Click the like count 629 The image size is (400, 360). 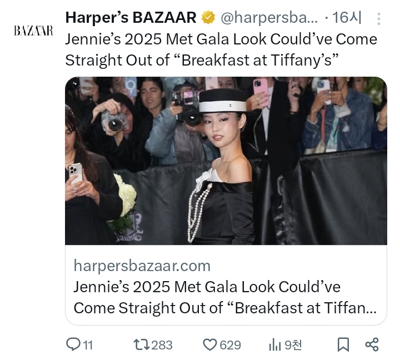click(x=230, y=346)
